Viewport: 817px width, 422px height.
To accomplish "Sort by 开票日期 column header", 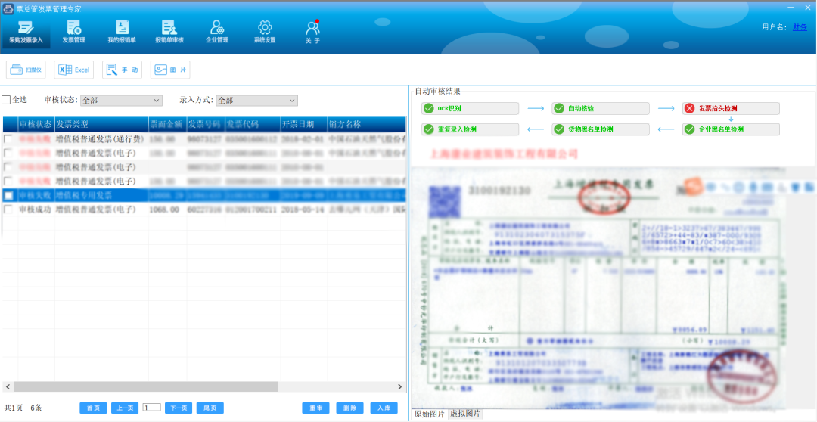I will click(x=304, y=124).
